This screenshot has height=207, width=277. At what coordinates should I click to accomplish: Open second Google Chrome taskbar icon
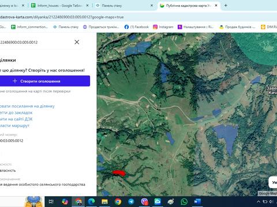118,201
